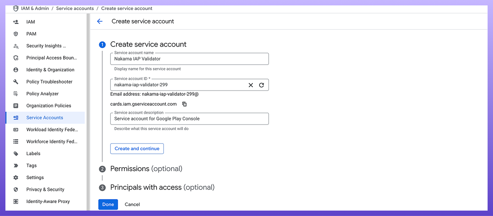Click the Create service account breadcrumb text
The image size is (493, 216).
(x=127, y=9)
